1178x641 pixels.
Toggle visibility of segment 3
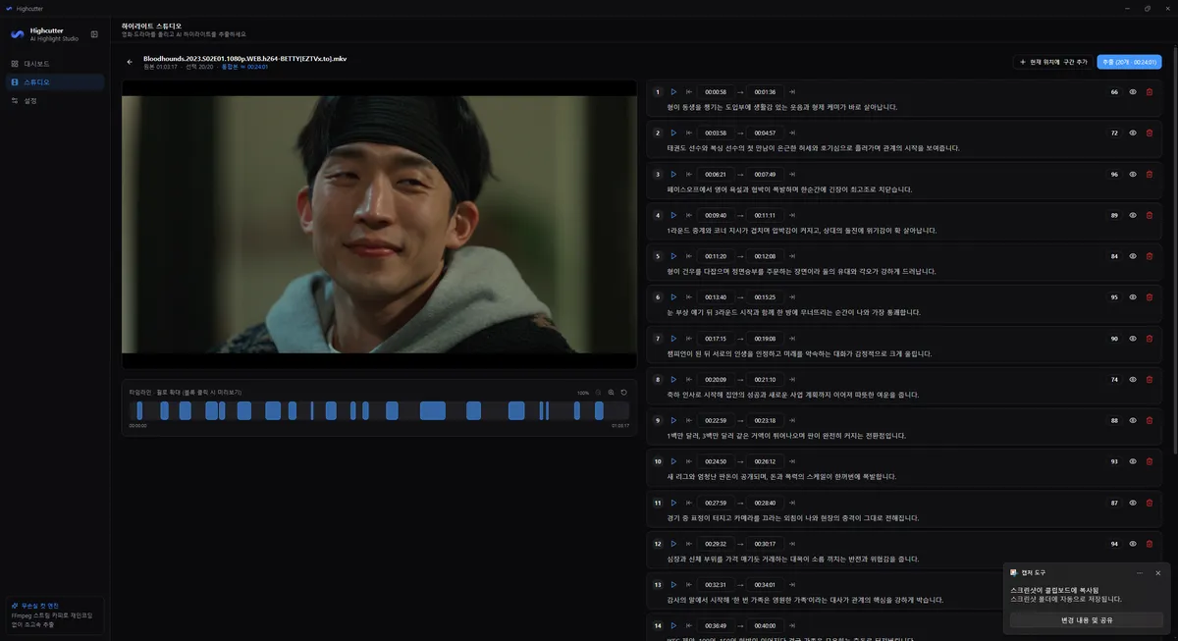[1133, 174]
